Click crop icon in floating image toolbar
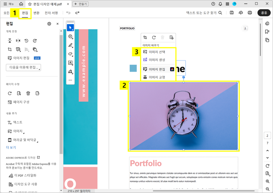 [145, 38]
